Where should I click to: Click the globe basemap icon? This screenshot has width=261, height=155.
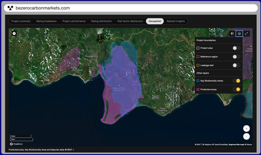tap(232, 34)
